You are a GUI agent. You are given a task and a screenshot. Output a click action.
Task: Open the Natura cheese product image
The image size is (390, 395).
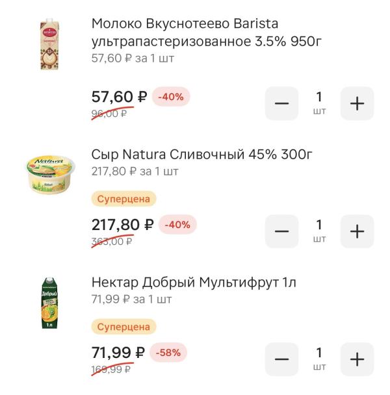click(49, 172)
